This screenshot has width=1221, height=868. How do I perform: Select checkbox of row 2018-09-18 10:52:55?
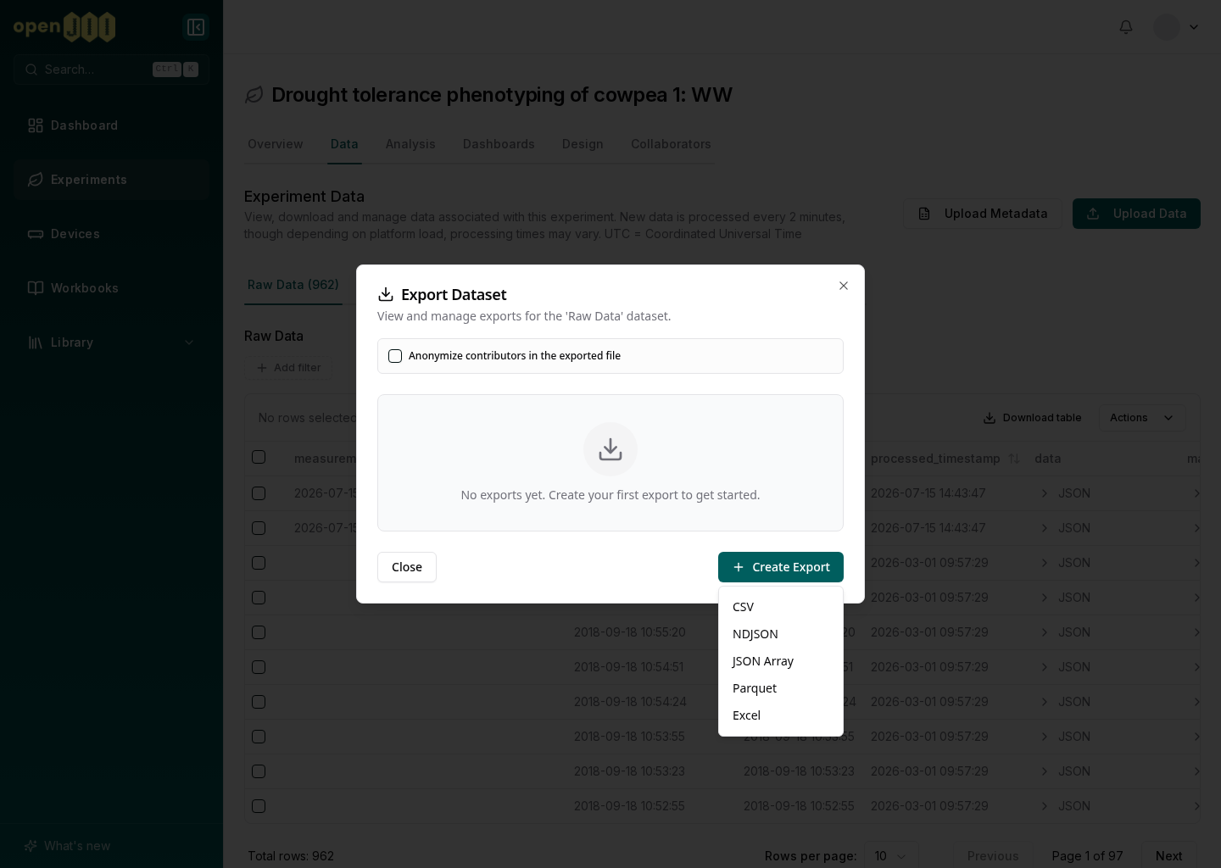259,806
